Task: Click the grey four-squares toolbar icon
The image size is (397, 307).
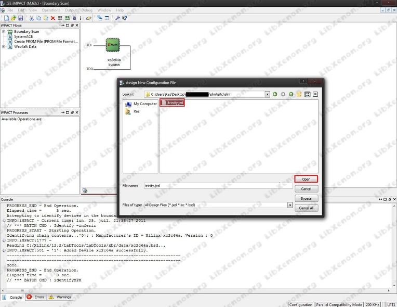Action: [60, 18]
